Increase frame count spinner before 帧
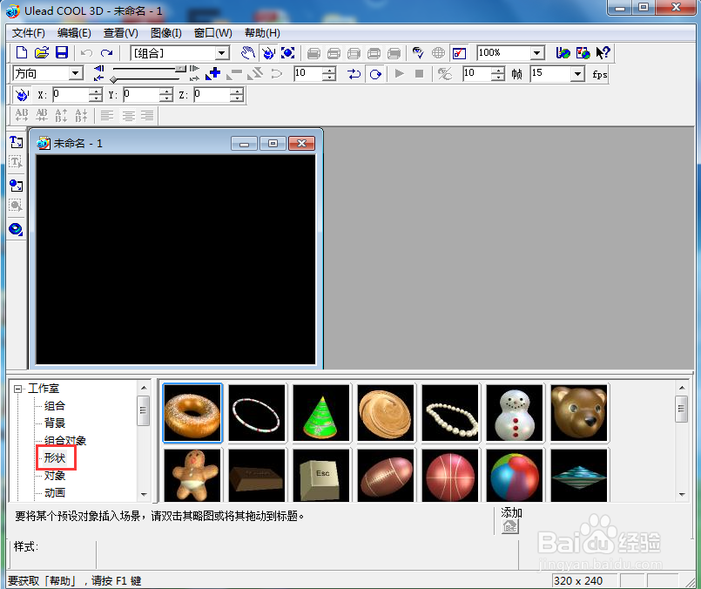 (497, 70)
